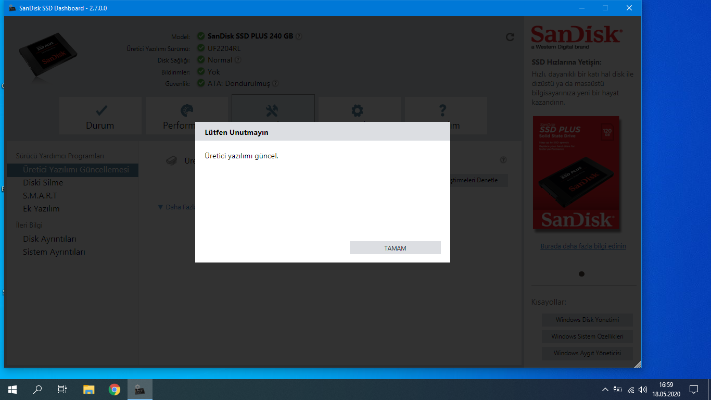
Task: Click the ad carousel dot indicator
Action: pos(581,274)
